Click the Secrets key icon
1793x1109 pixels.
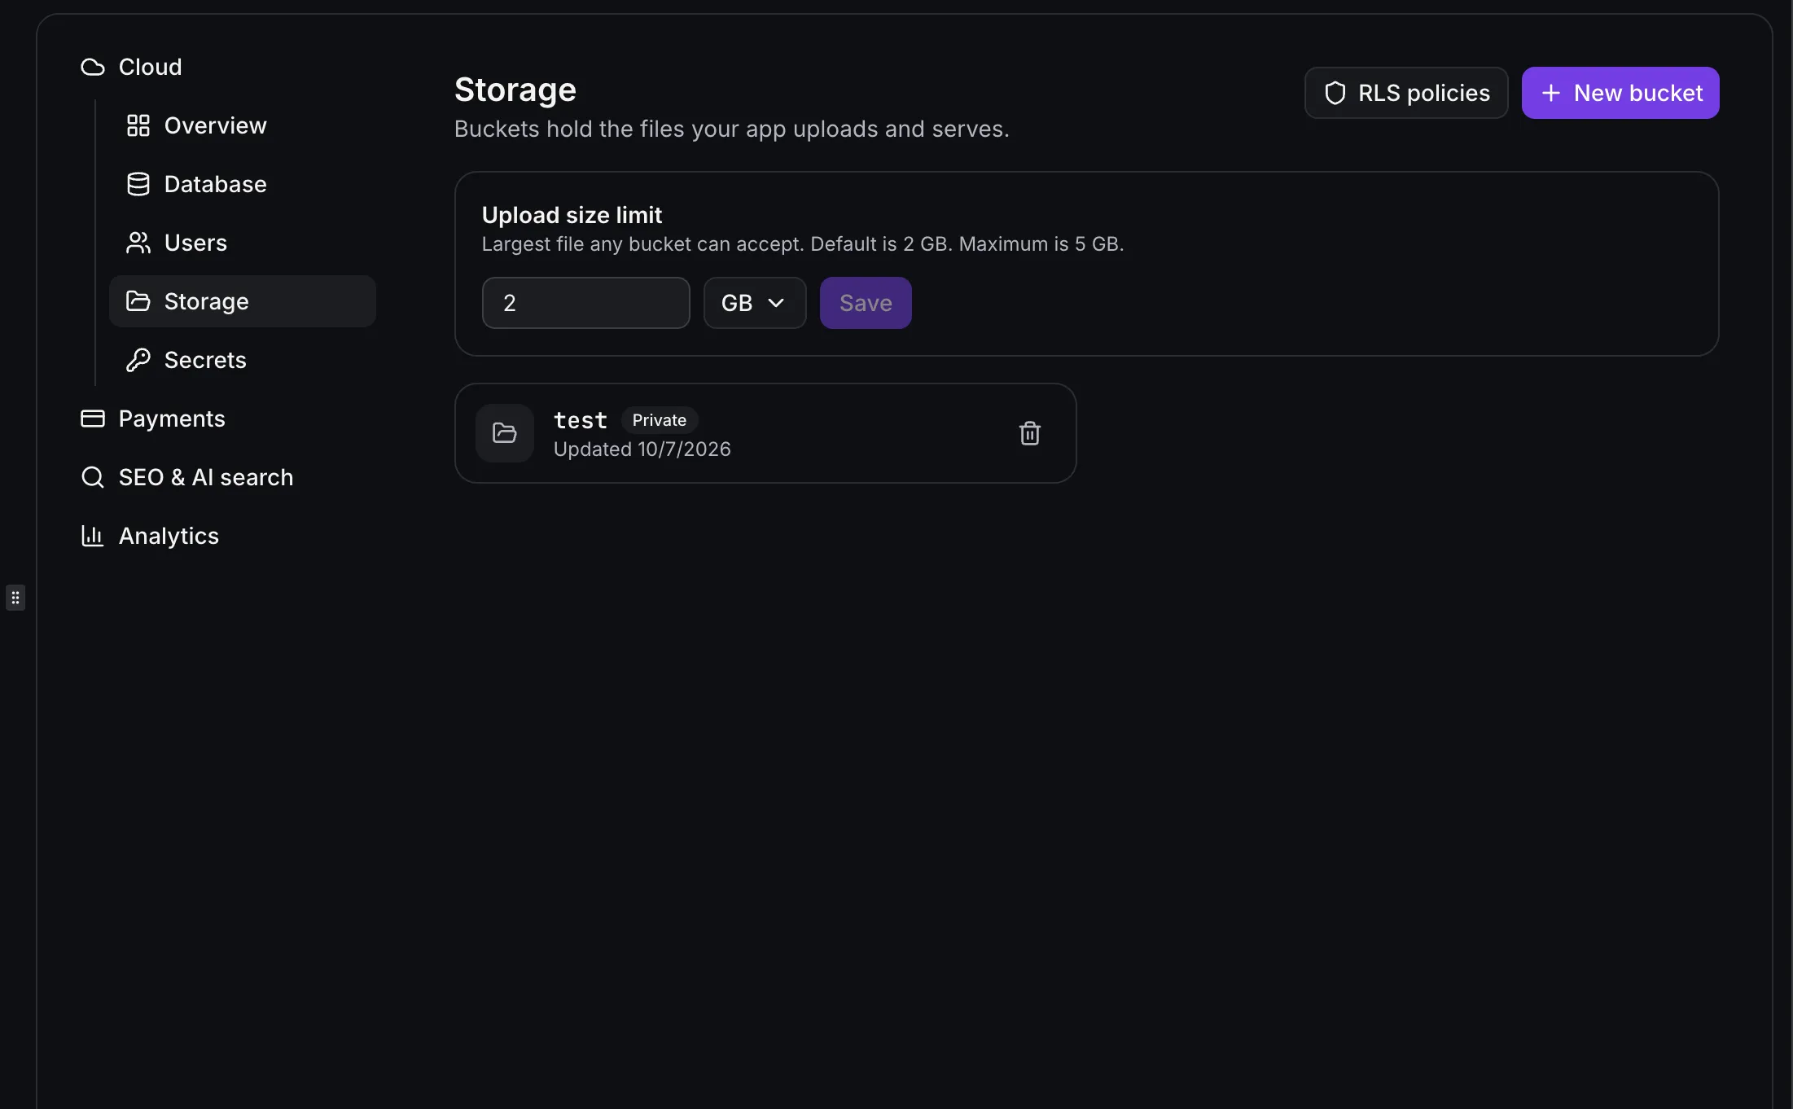(138, 360)
